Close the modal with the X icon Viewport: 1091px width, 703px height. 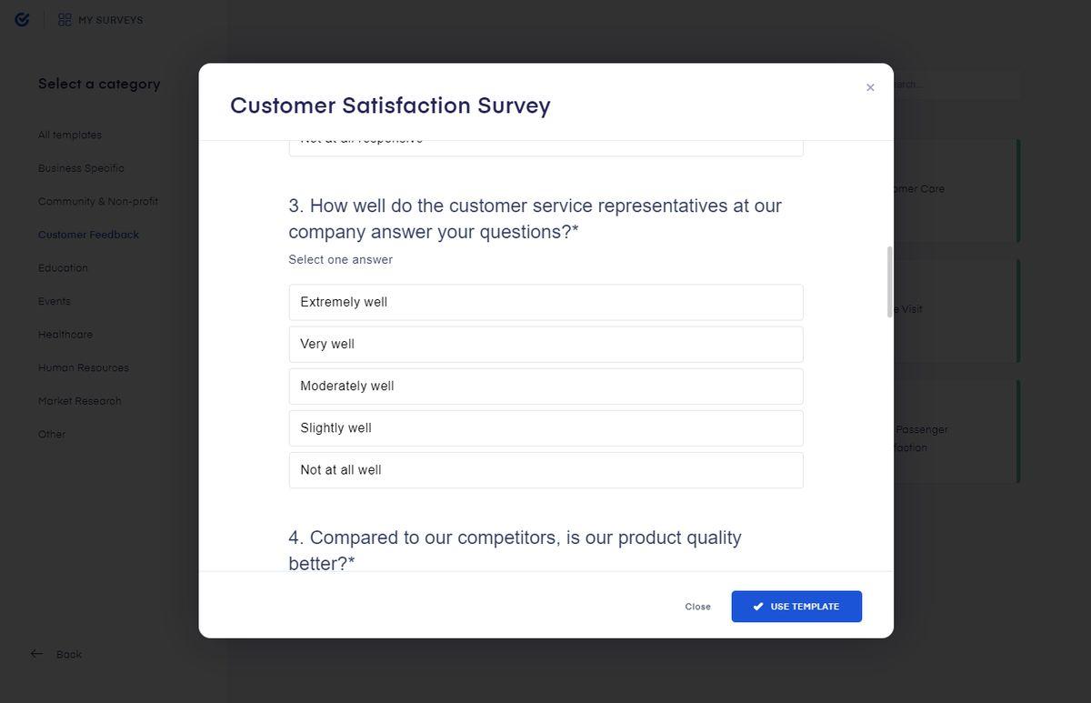click(870, 87)
